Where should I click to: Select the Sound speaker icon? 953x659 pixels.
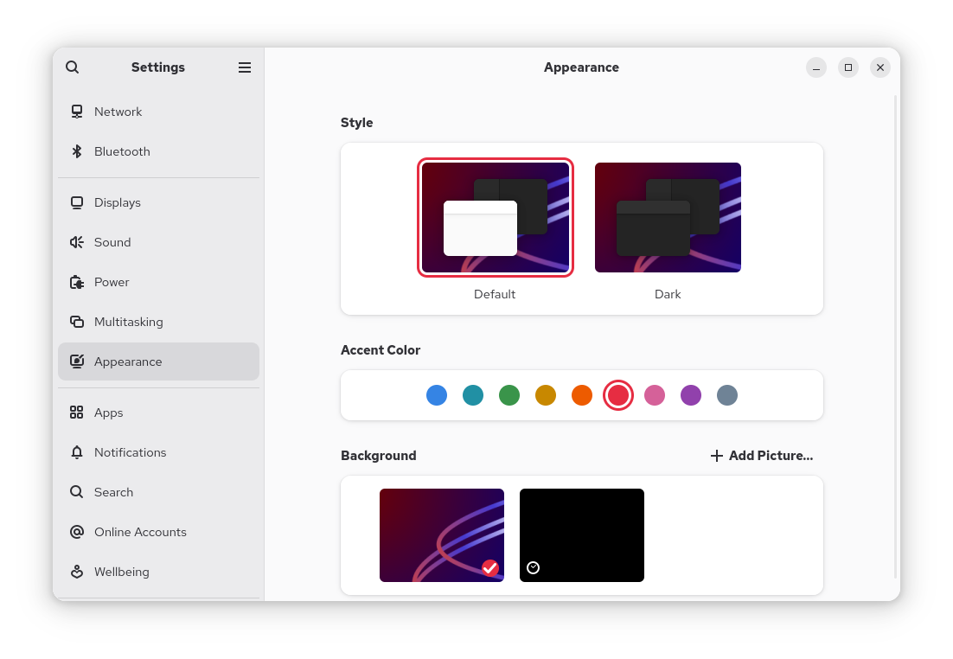pos(77,242)
